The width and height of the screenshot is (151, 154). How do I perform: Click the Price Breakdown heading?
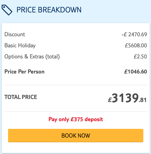pos(49,10)
